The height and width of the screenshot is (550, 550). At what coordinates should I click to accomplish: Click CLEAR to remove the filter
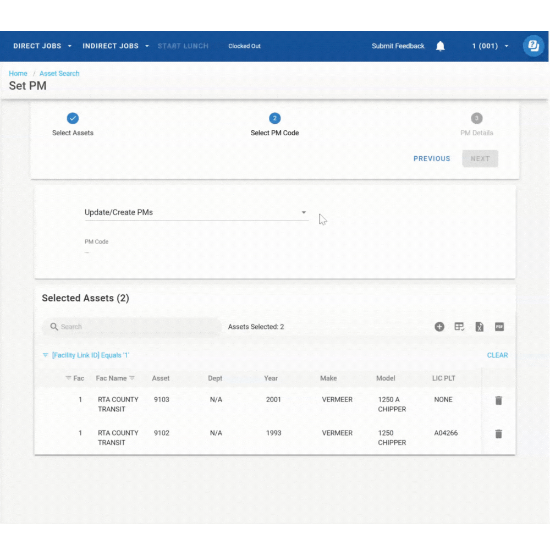click(497, 355)
